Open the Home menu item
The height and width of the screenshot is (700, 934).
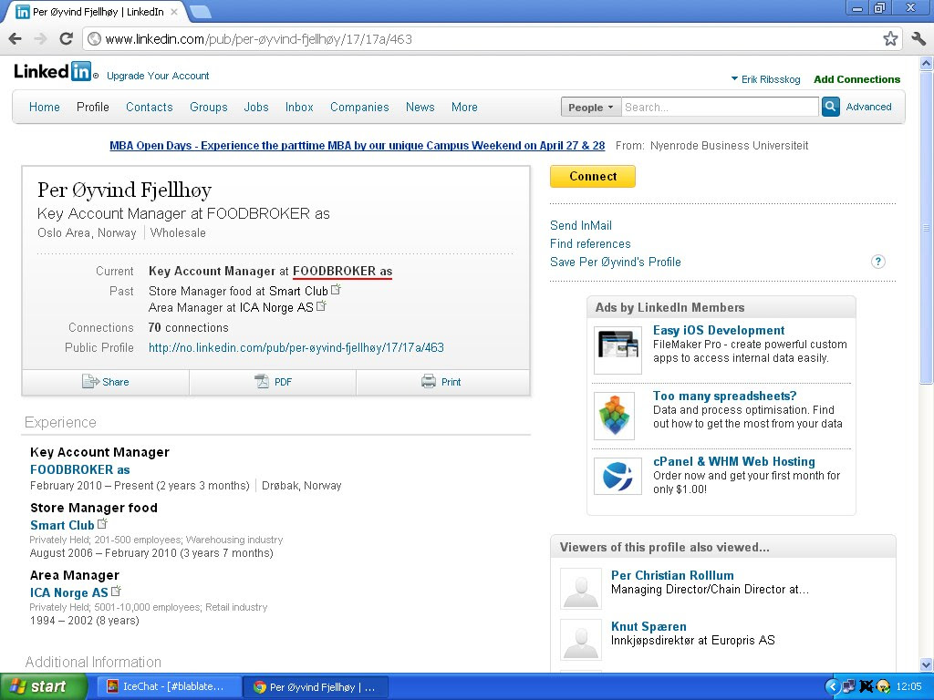44,108
